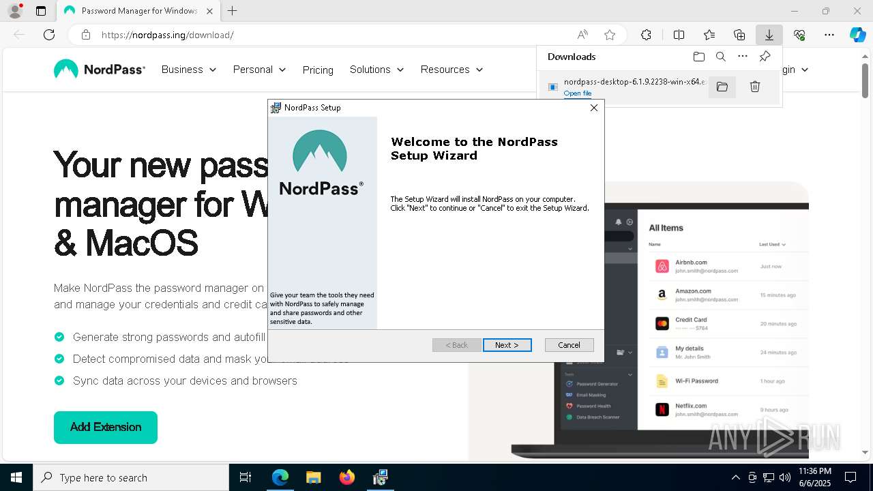
Task: Click the address bar URL
Action: click(168, 35)
